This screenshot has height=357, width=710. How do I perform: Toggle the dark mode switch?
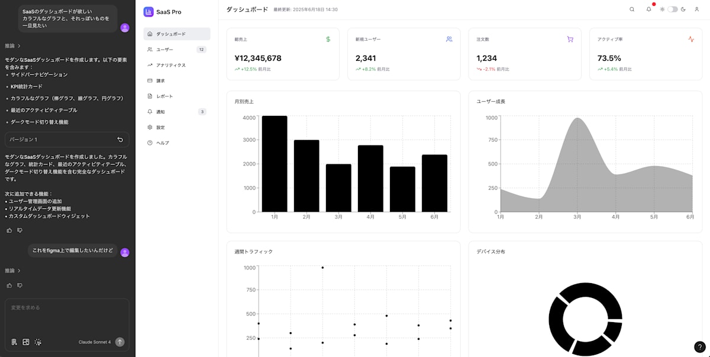pyautogui.click(x=672, y=9)
